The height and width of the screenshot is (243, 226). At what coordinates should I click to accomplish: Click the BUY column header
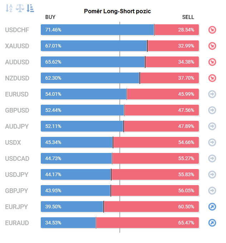pos(50,17)
